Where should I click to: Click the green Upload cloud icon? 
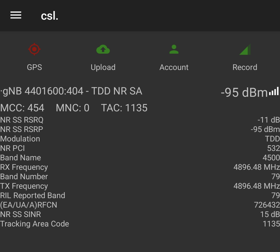click(x=103, y=49)
